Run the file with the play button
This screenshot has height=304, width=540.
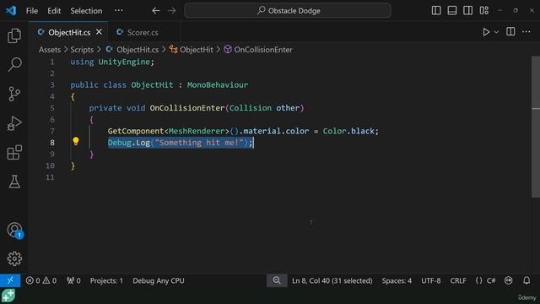(486, 32)
